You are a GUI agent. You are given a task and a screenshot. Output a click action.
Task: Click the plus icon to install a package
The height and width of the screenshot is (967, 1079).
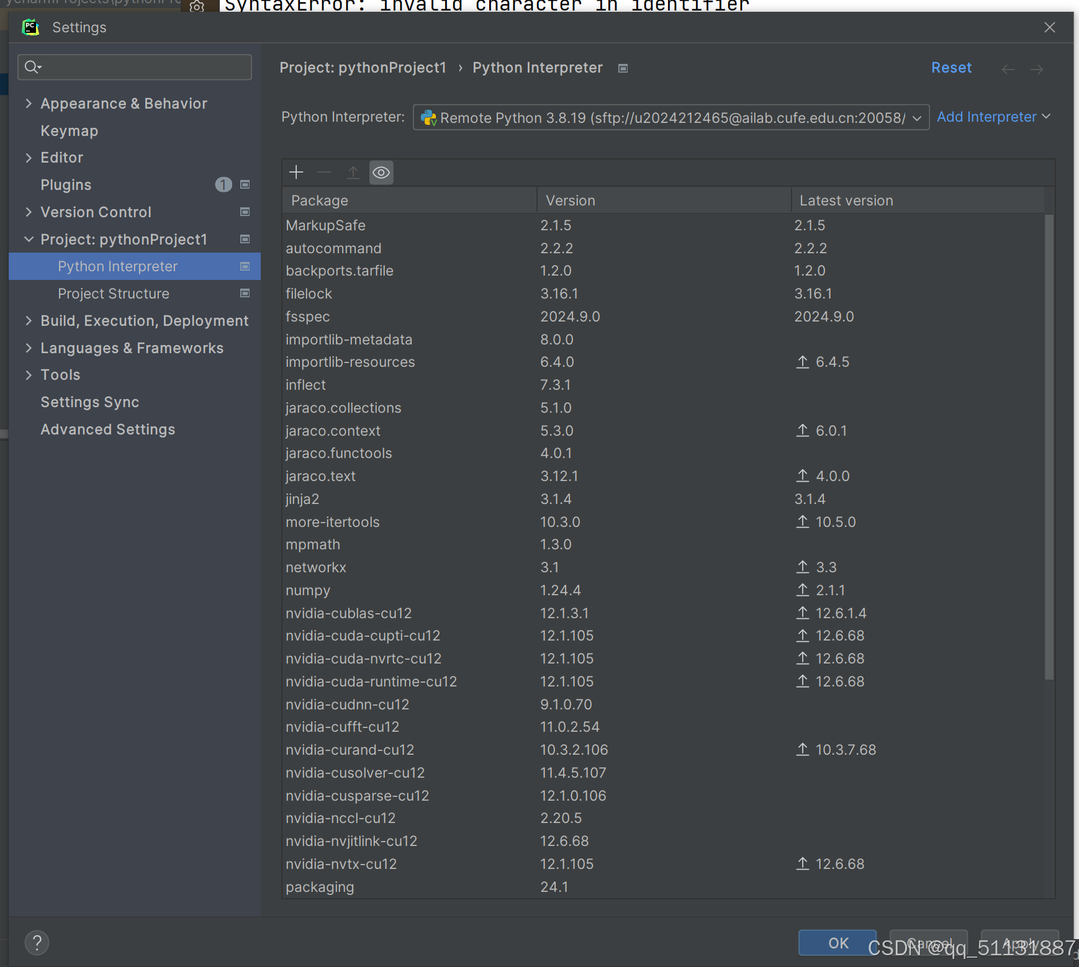click(x=296, y=172)
